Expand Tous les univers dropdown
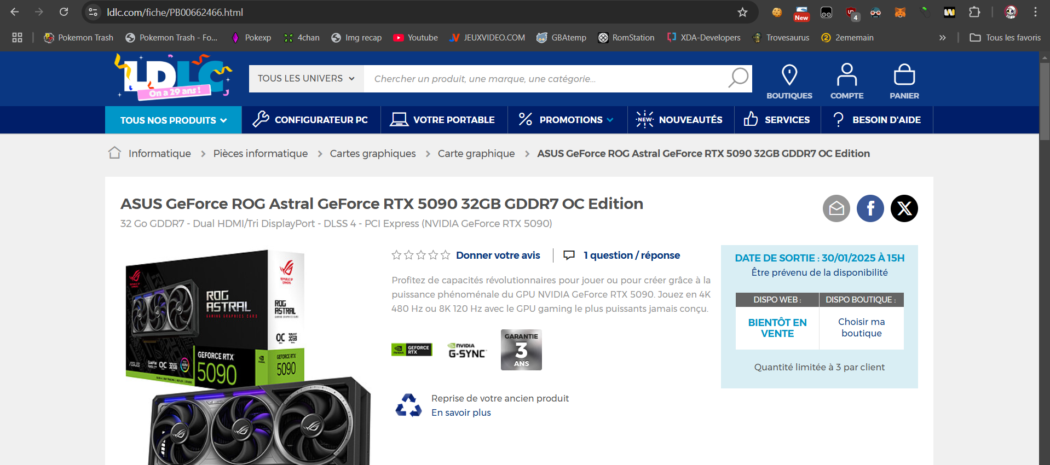Screen dimensions: 1050x465 pos(307,78)
